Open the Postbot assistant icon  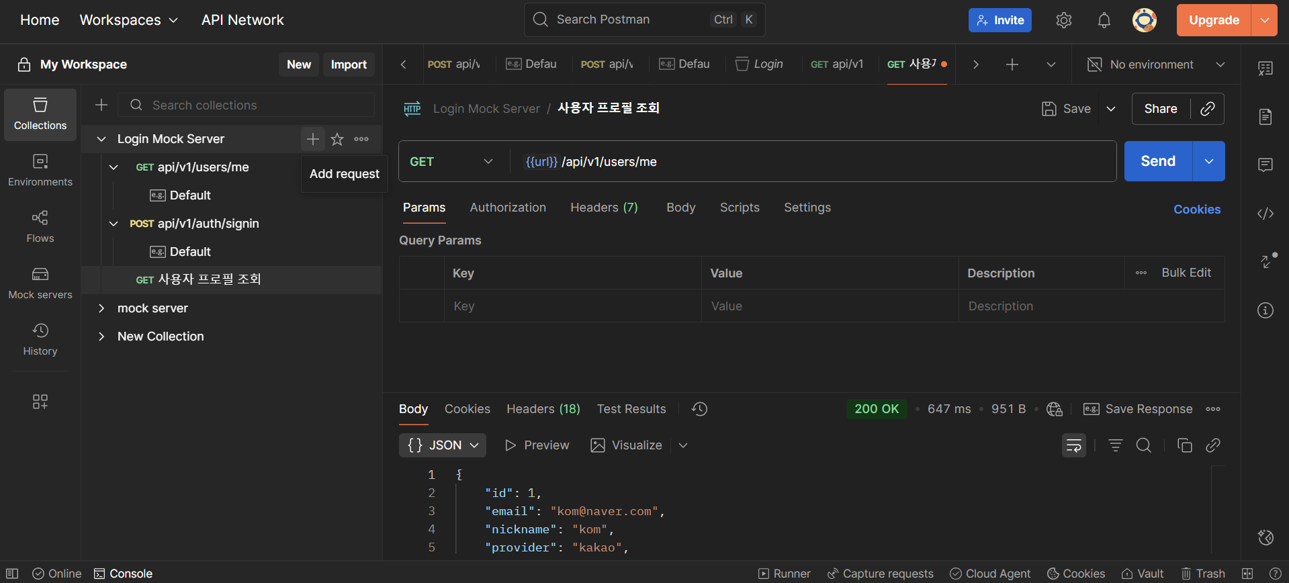1265,537
